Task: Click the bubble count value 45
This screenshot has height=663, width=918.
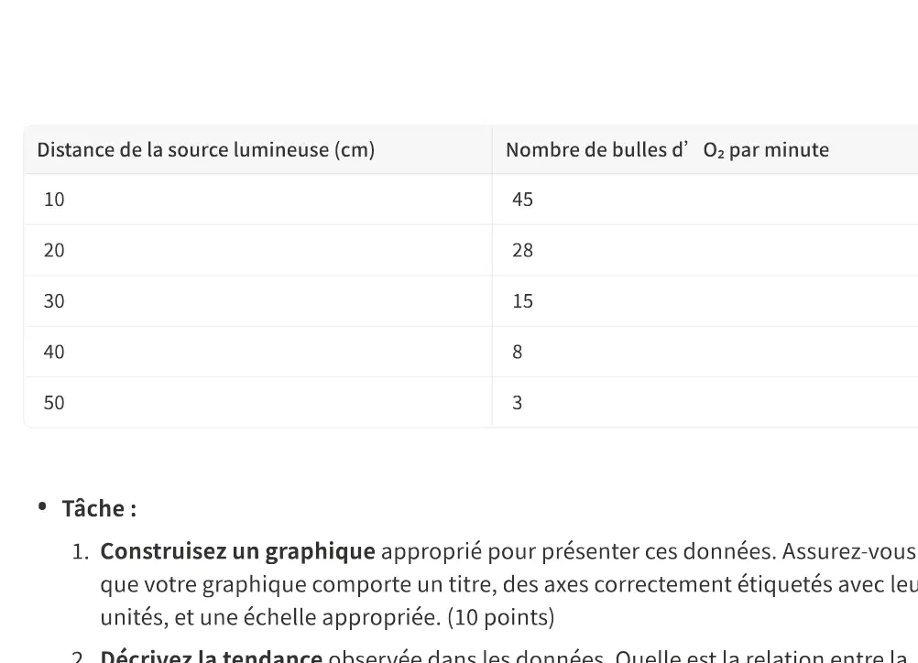Action: (x=523, y=200)
